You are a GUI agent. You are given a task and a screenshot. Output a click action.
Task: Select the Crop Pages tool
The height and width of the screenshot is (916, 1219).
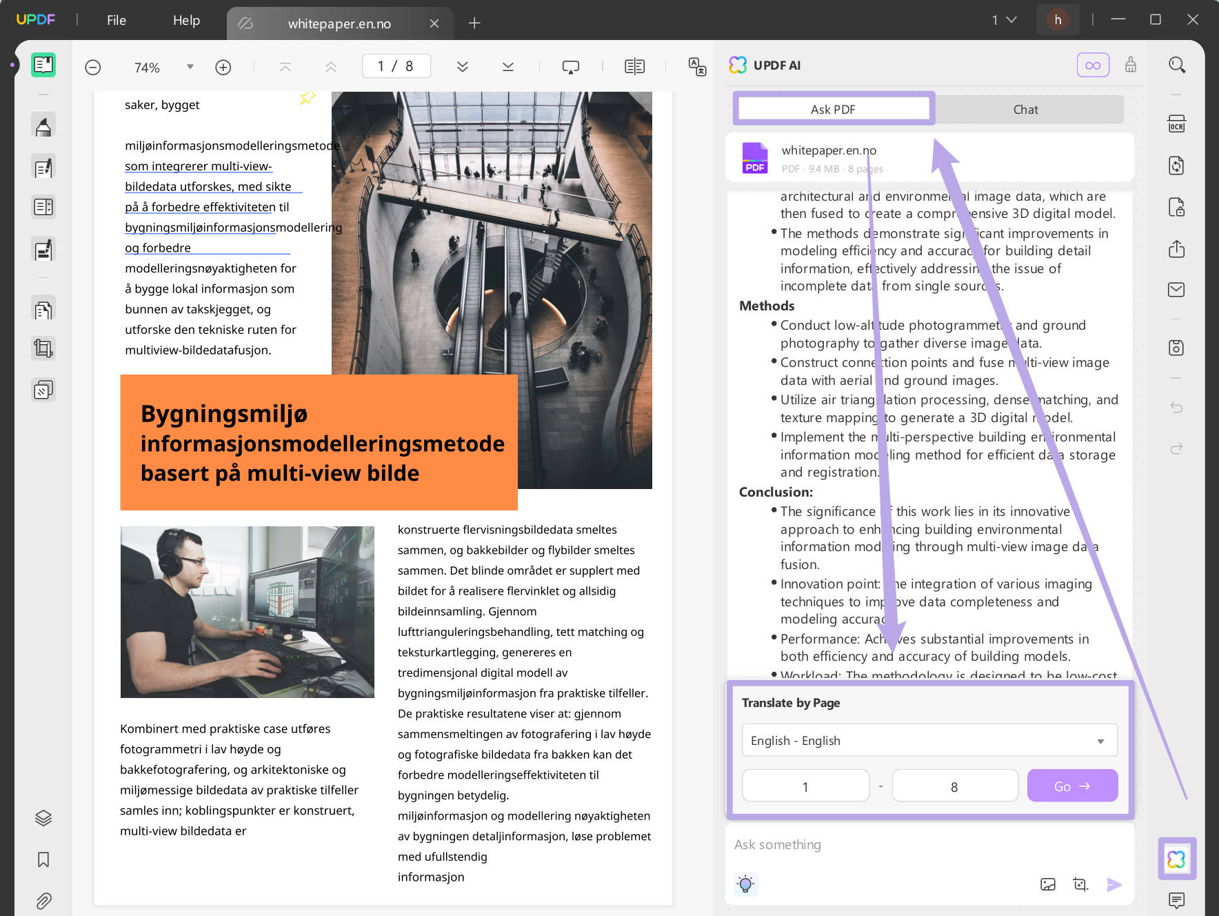pos(43,348)
